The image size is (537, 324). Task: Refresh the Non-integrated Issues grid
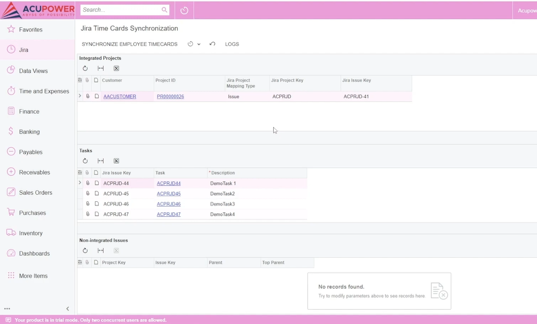85,250
